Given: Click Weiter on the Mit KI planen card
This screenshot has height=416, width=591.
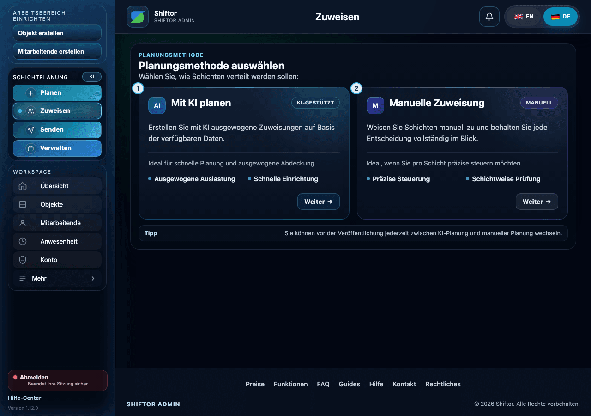Looking at the screenshot, I should pyautogui.click(x=319, y=202).
